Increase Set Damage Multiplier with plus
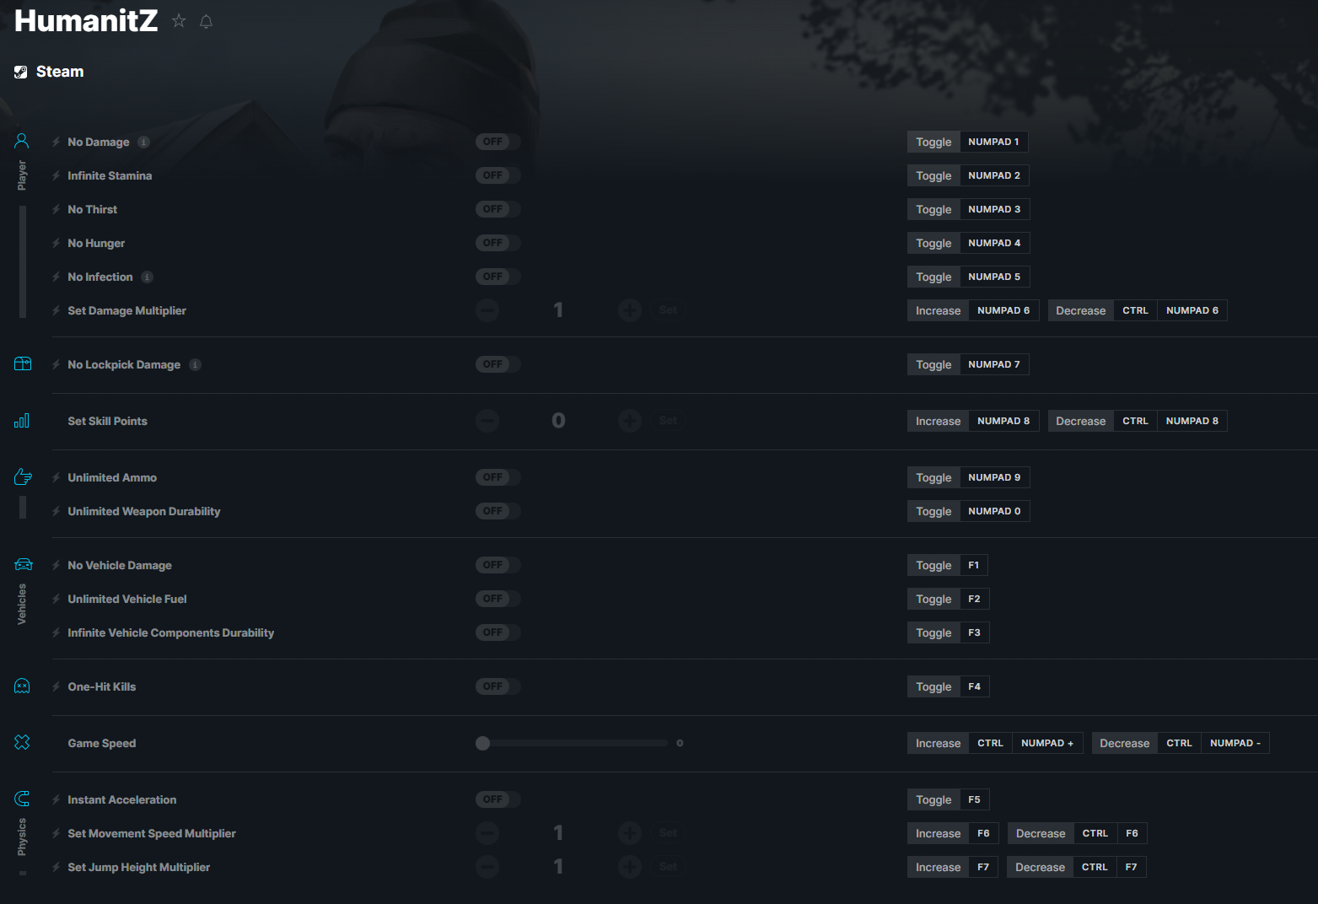The width and height of the screenshot is (1318, 904). 630,310
